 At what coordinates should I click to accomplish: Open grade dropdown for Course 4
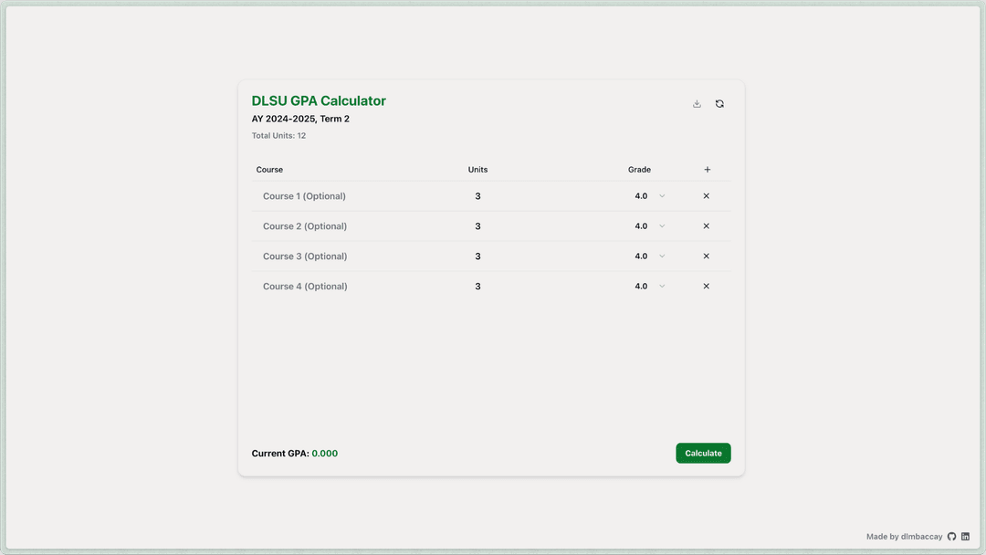coord(650,286)
